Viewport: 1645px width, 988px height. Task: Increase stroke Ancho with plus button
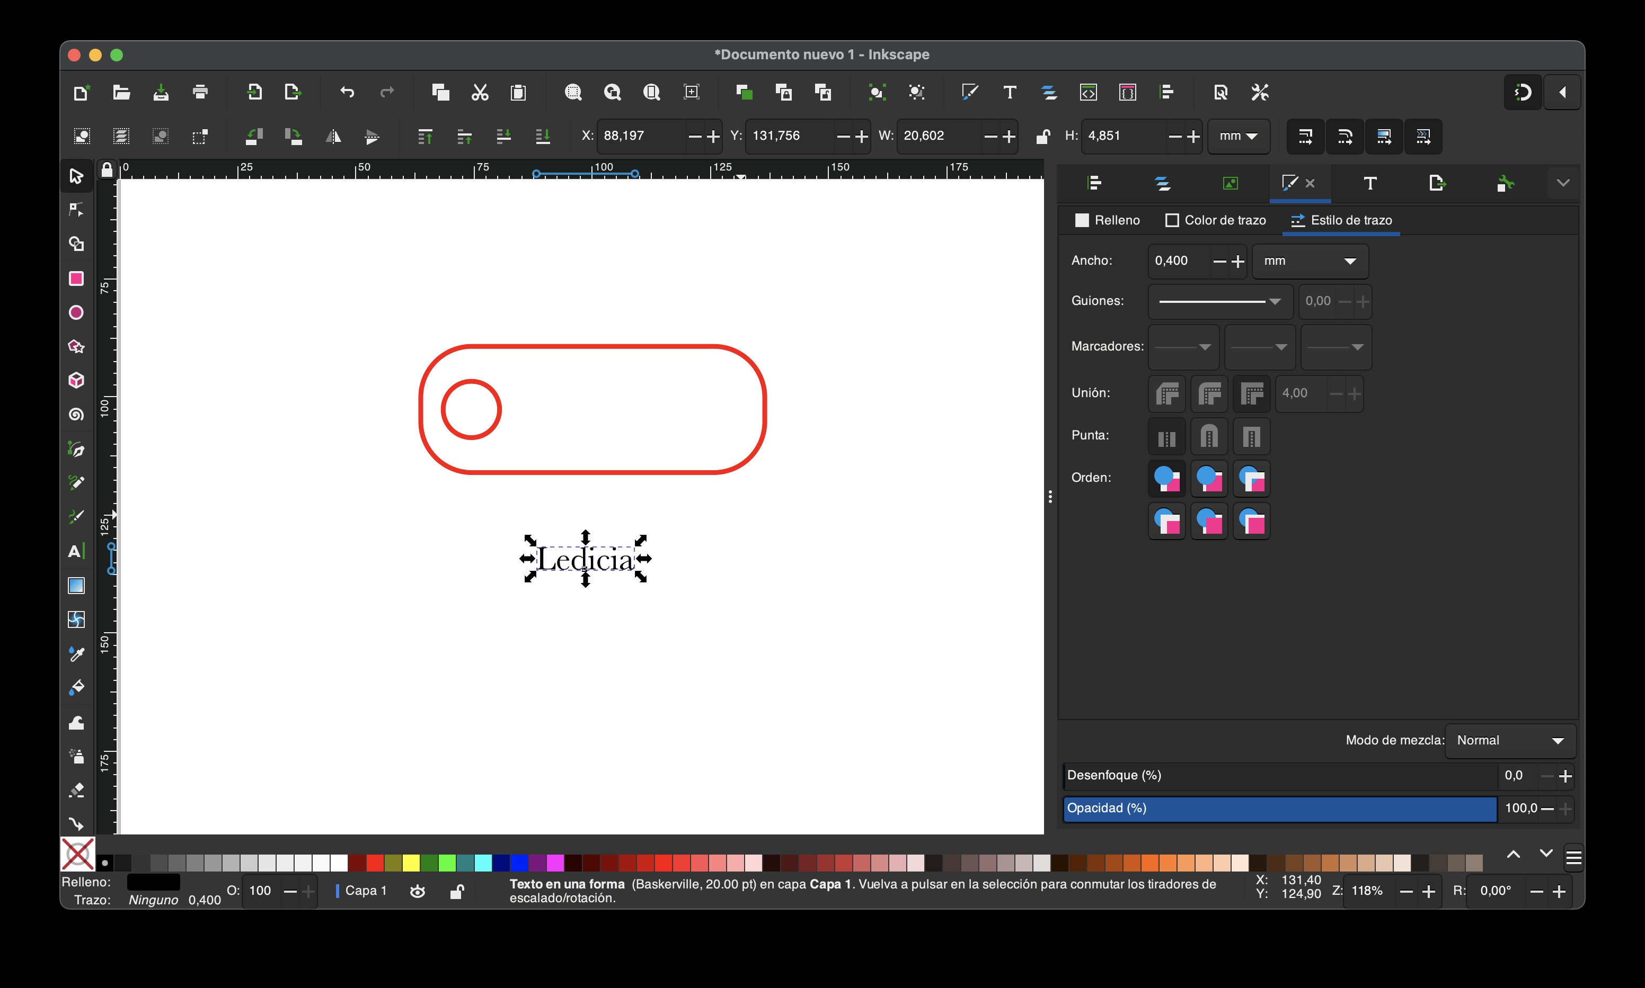coord(1238,262)
